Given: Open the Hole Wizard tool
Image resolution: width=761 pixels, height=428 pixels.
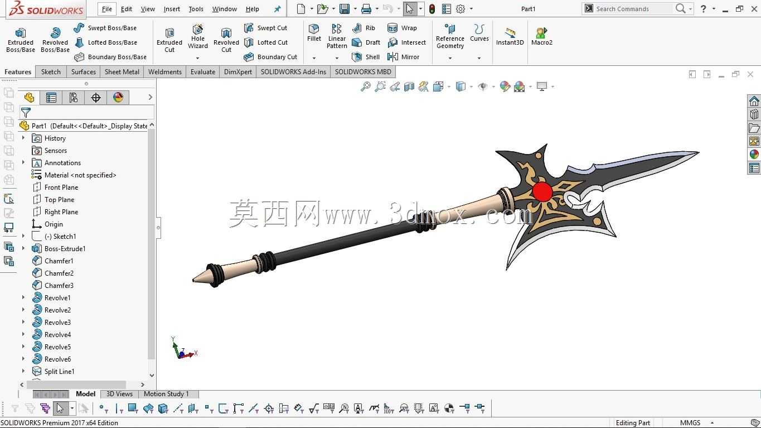Looking at the screenshot, I should coord(198,36).
